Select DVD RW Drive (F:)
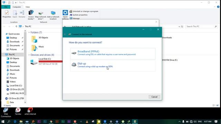This screenshot has width=221, height=124. tap(170, 60)
